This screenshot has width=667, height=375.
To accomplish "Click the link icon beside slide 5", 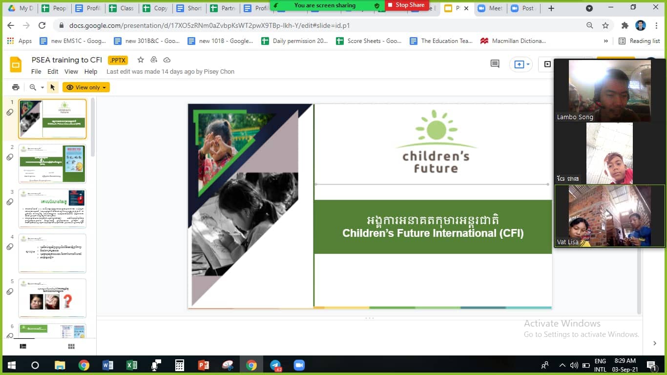I will click(10, 292).
